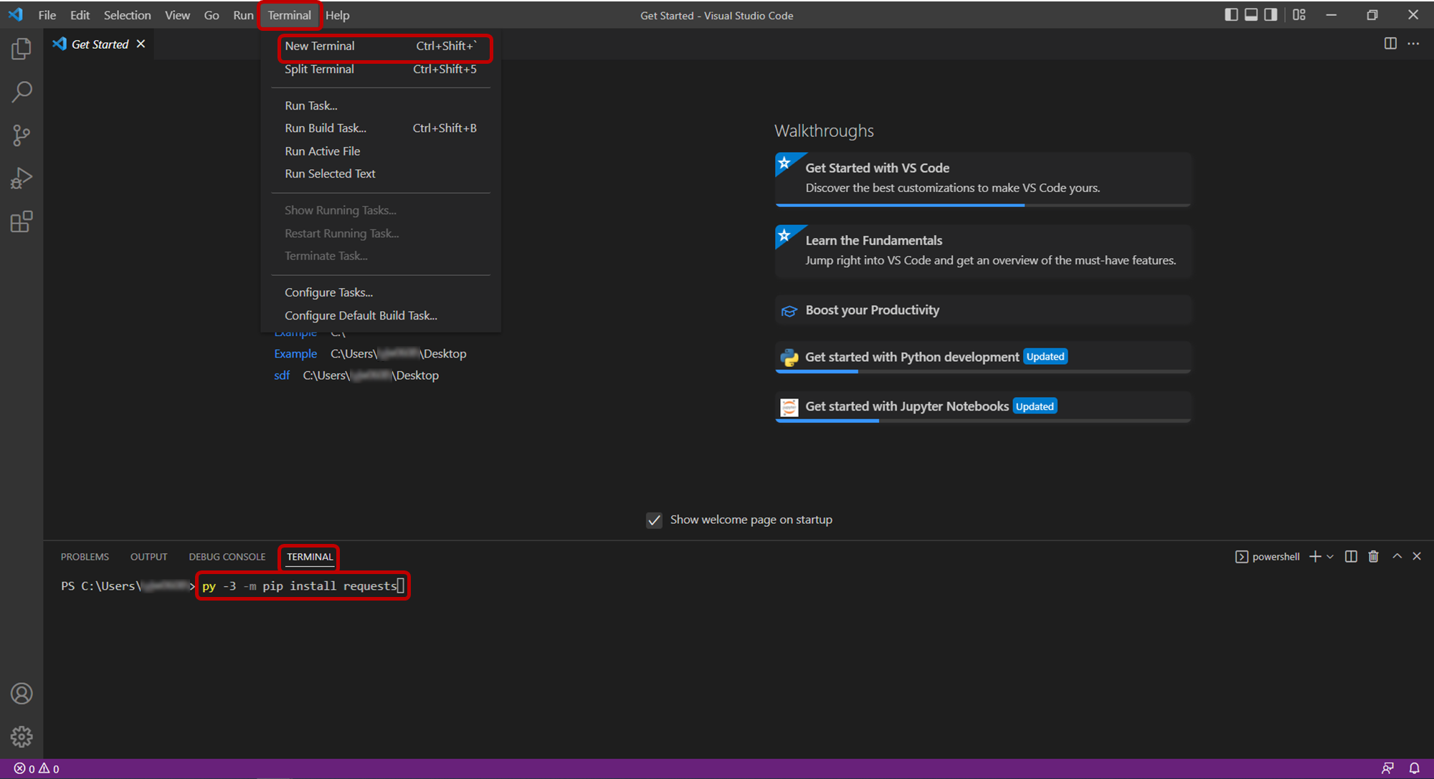This screenshot has width=1434, height=779.
Task: Uncheck Show welcome page on startup
Action: click(654, 520)
